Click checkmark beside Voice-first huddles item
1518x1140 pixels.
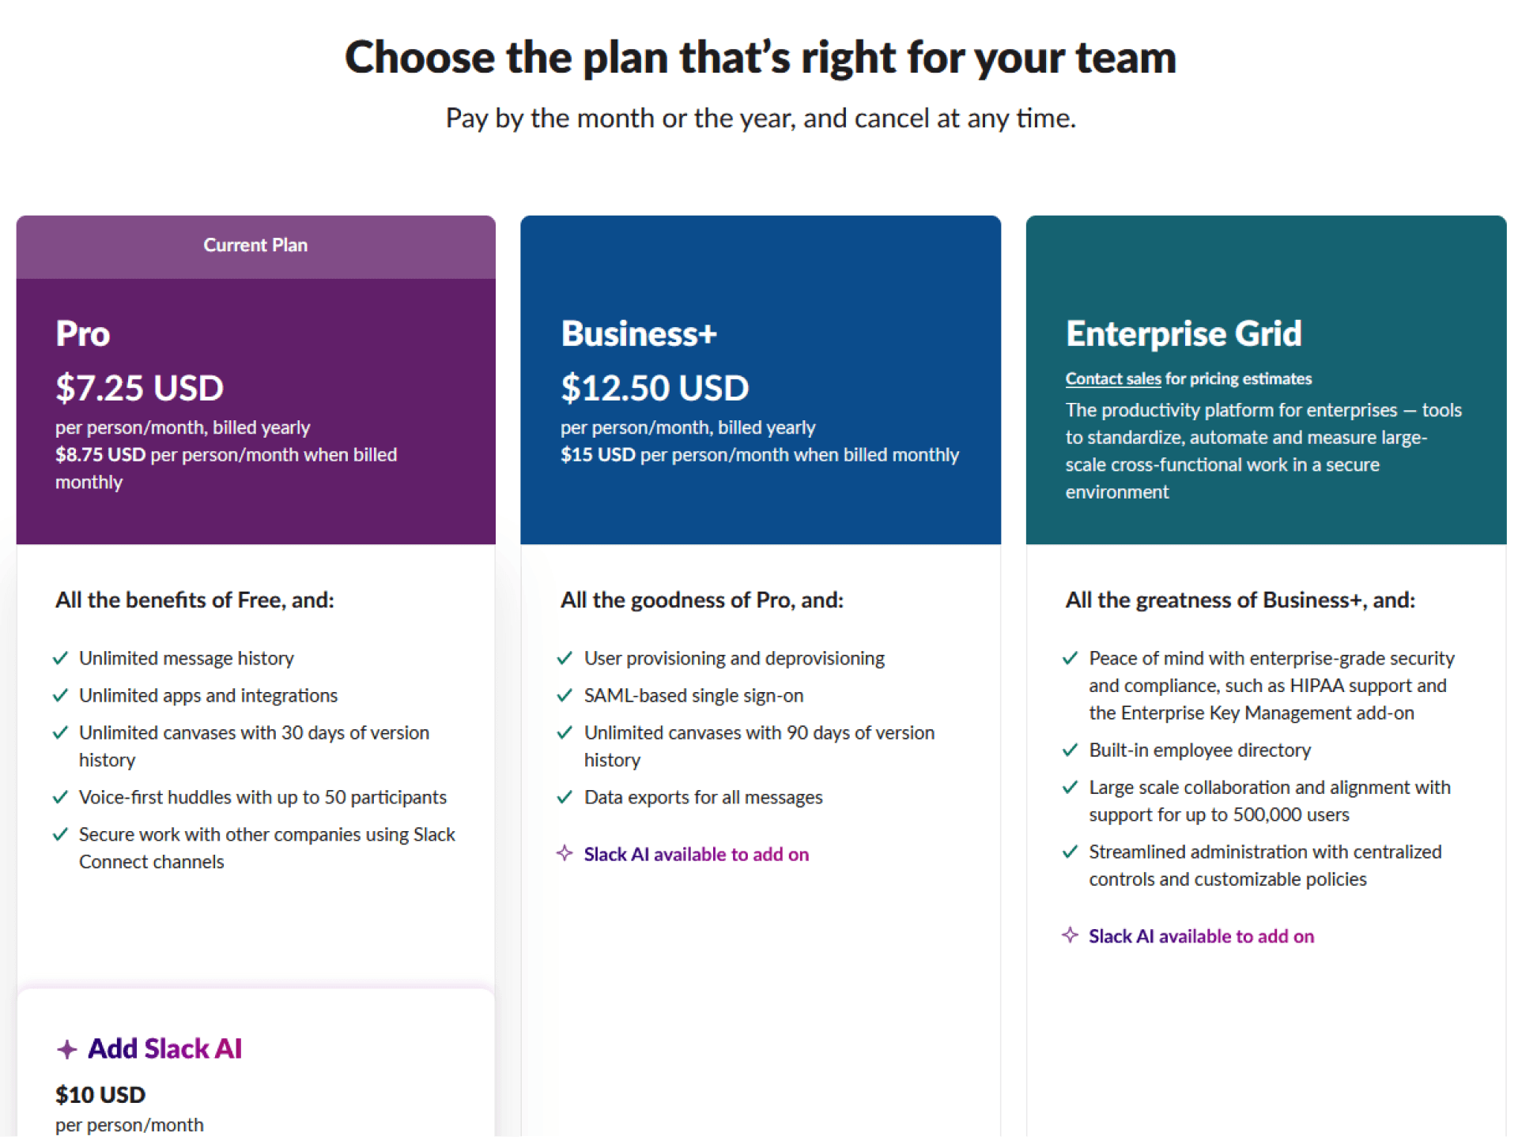coord(60,797)
